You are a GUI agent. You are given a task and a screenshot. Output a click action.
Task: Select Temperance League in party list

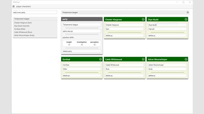click(35, 19)
